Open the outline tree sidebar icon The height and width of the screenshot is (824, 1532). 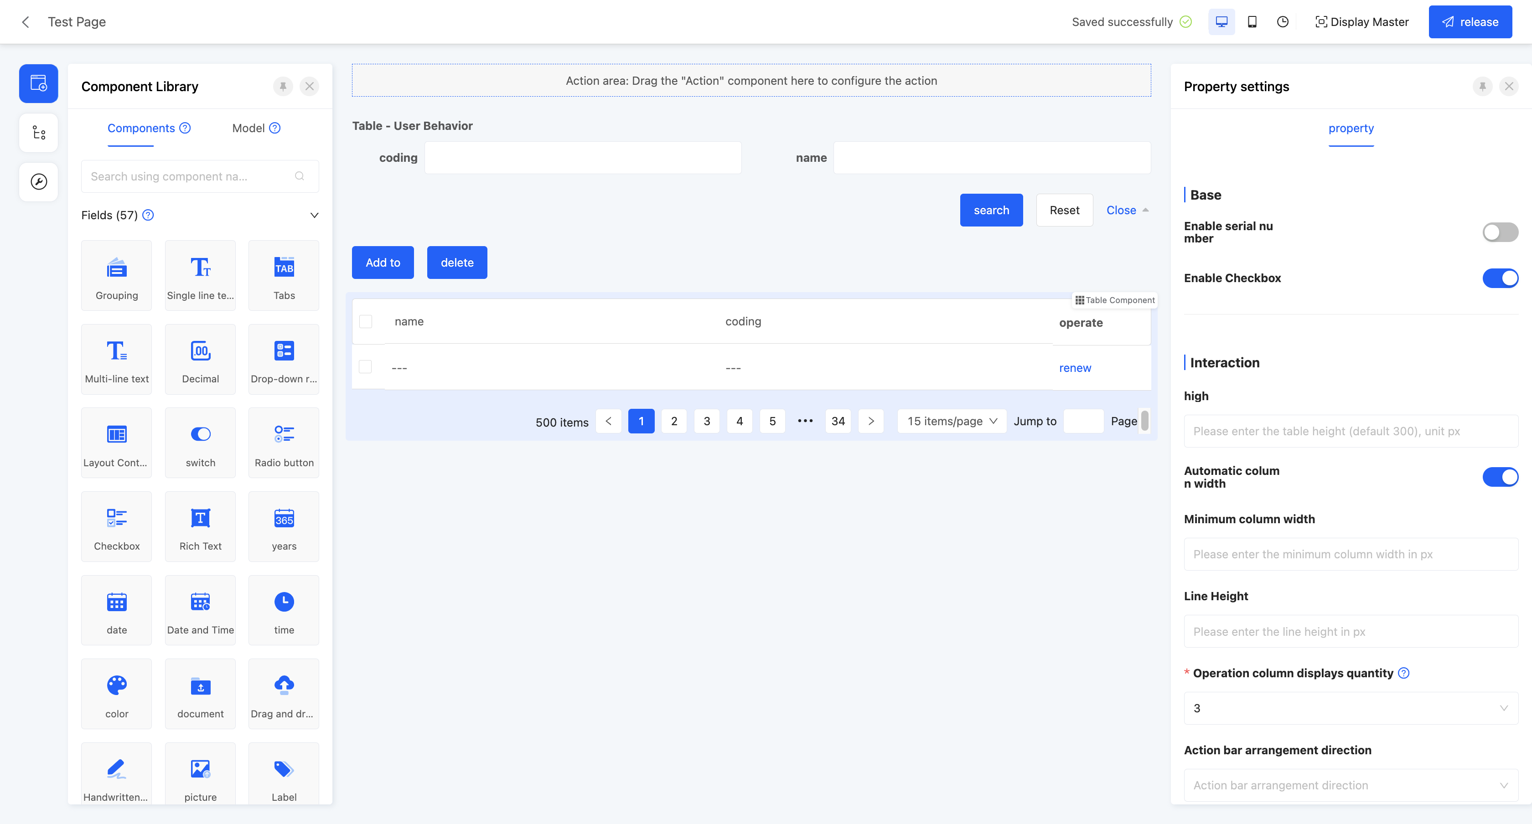click(39, 133)
